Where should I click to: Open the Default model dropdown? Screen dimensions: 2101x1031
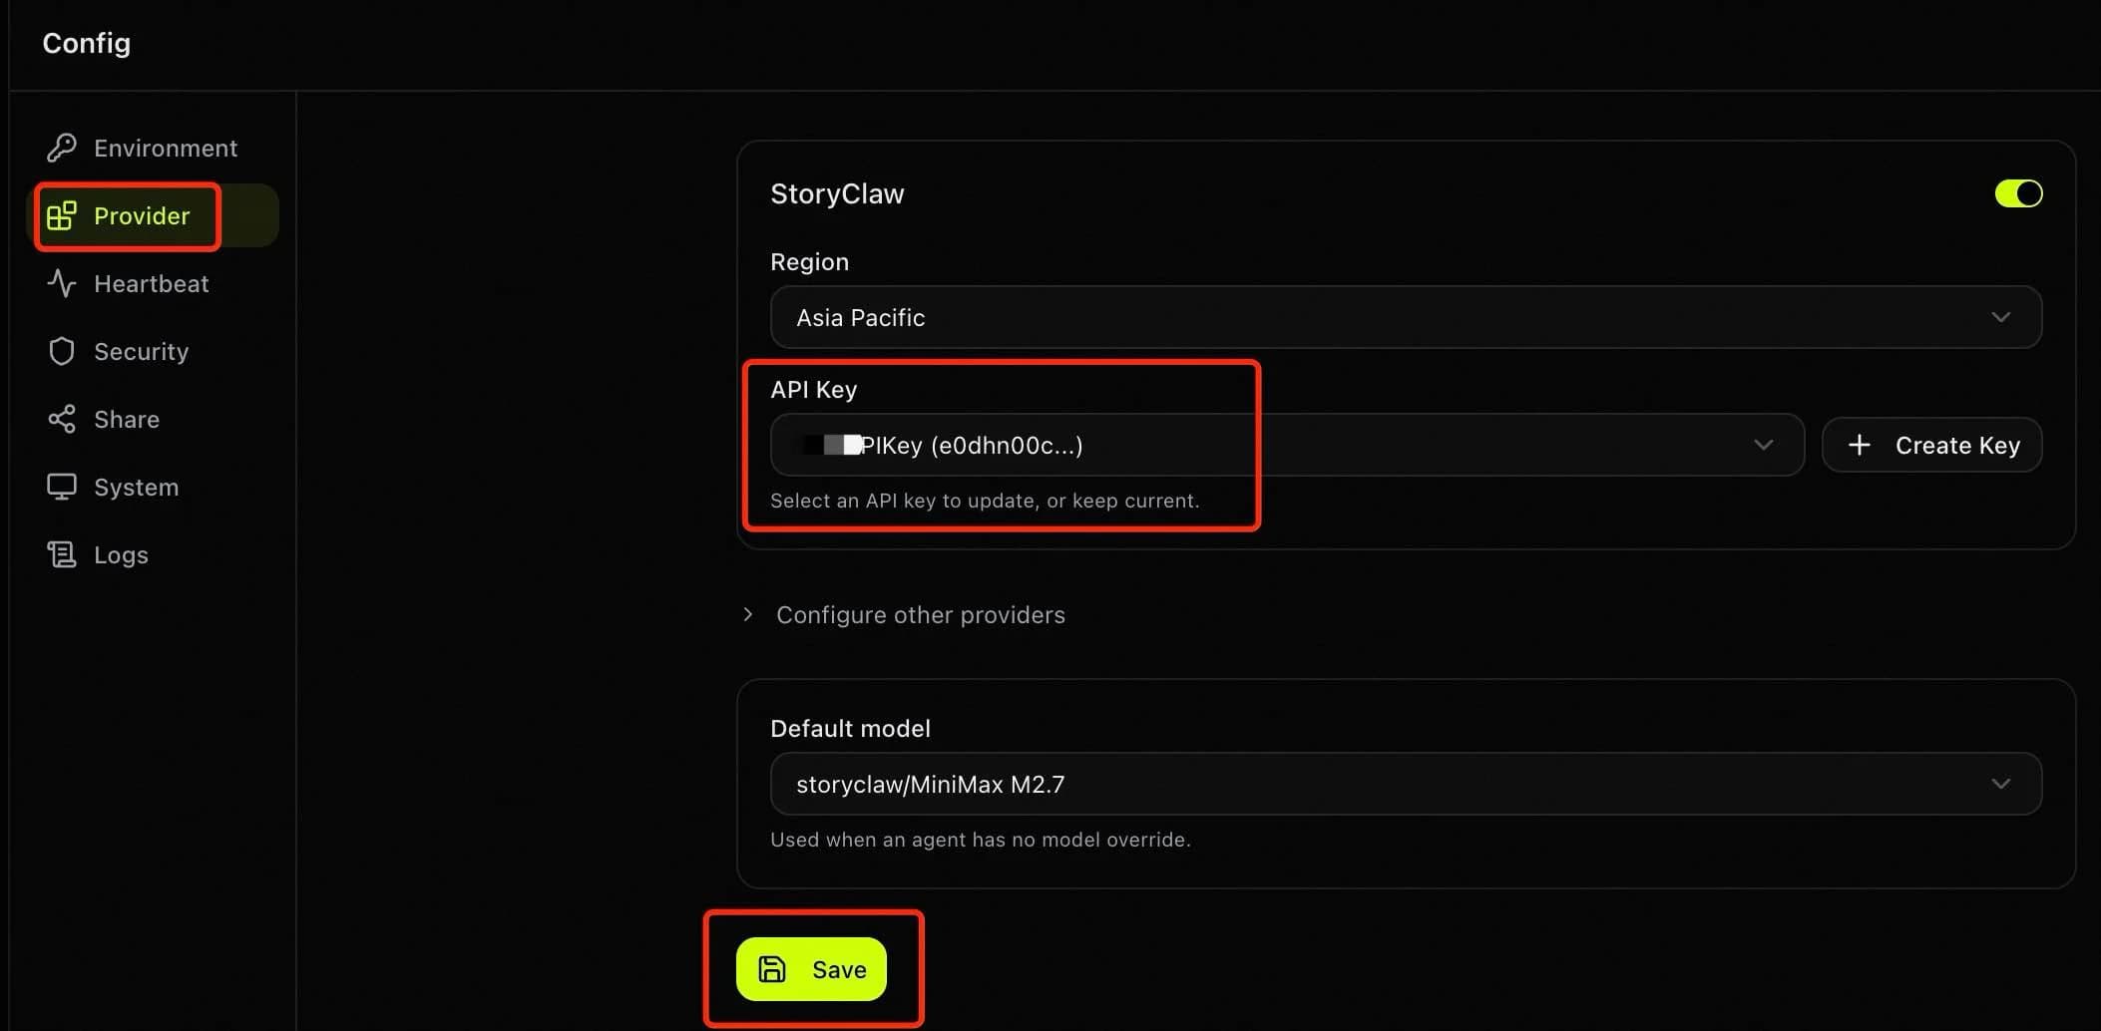[1406, 784]
